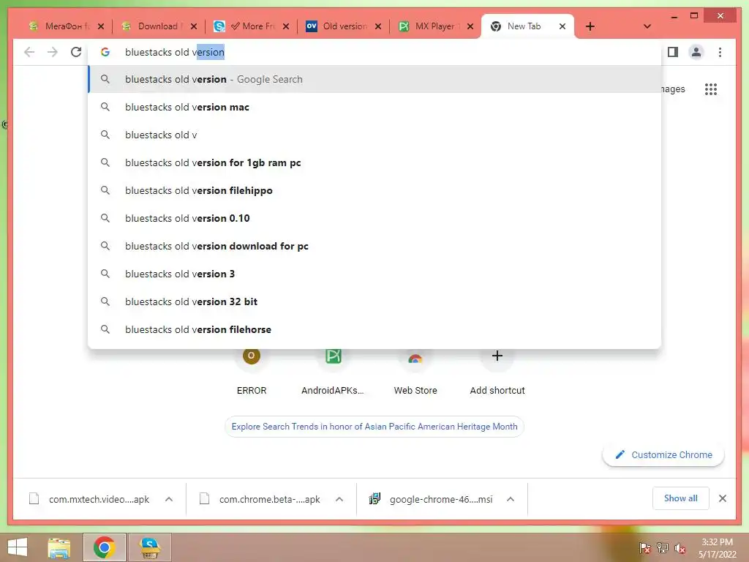
Task: Close the MX Player tab
Action: 470,26
